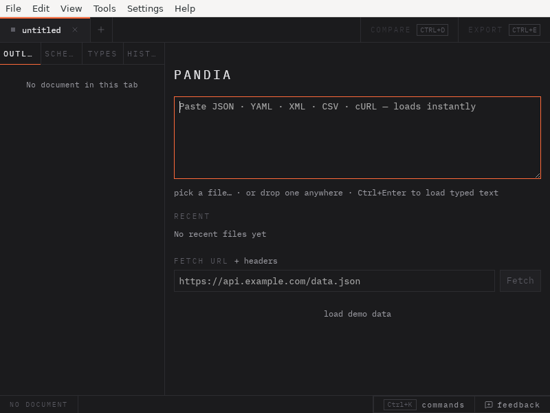Close the untitled tab
The width and height of the screenshot is (550, 413).
(75, 30)
